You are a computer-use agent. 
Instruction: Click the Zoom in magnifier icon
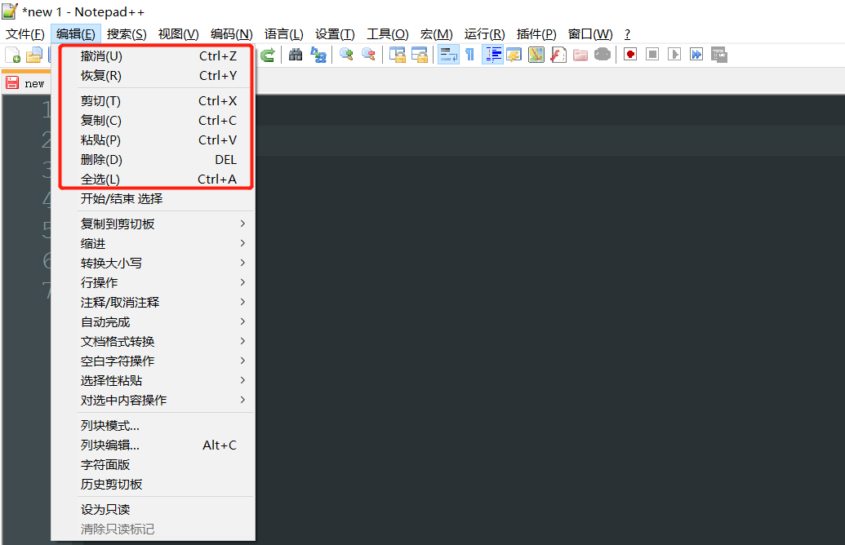click(x=346, y=55)
